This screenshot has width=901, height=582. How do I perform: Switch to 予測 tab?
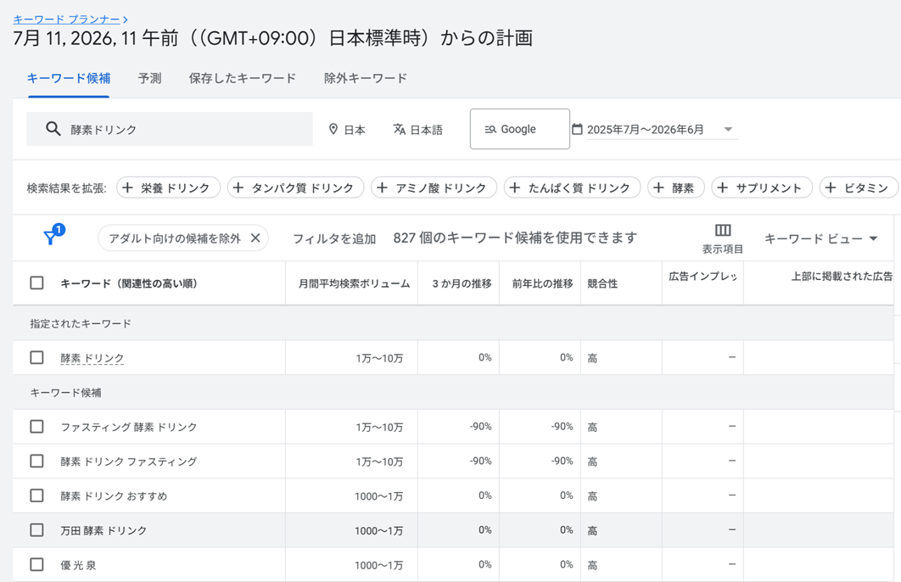[x=149, y=79]
